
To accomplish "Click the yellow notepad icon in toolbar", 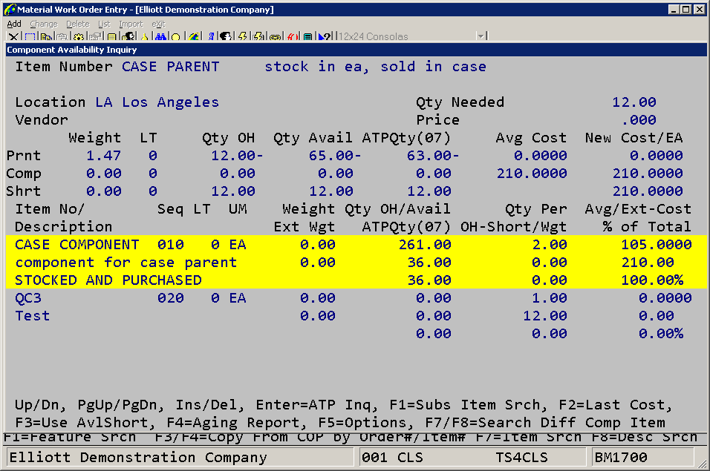I will tap(111, 37).
